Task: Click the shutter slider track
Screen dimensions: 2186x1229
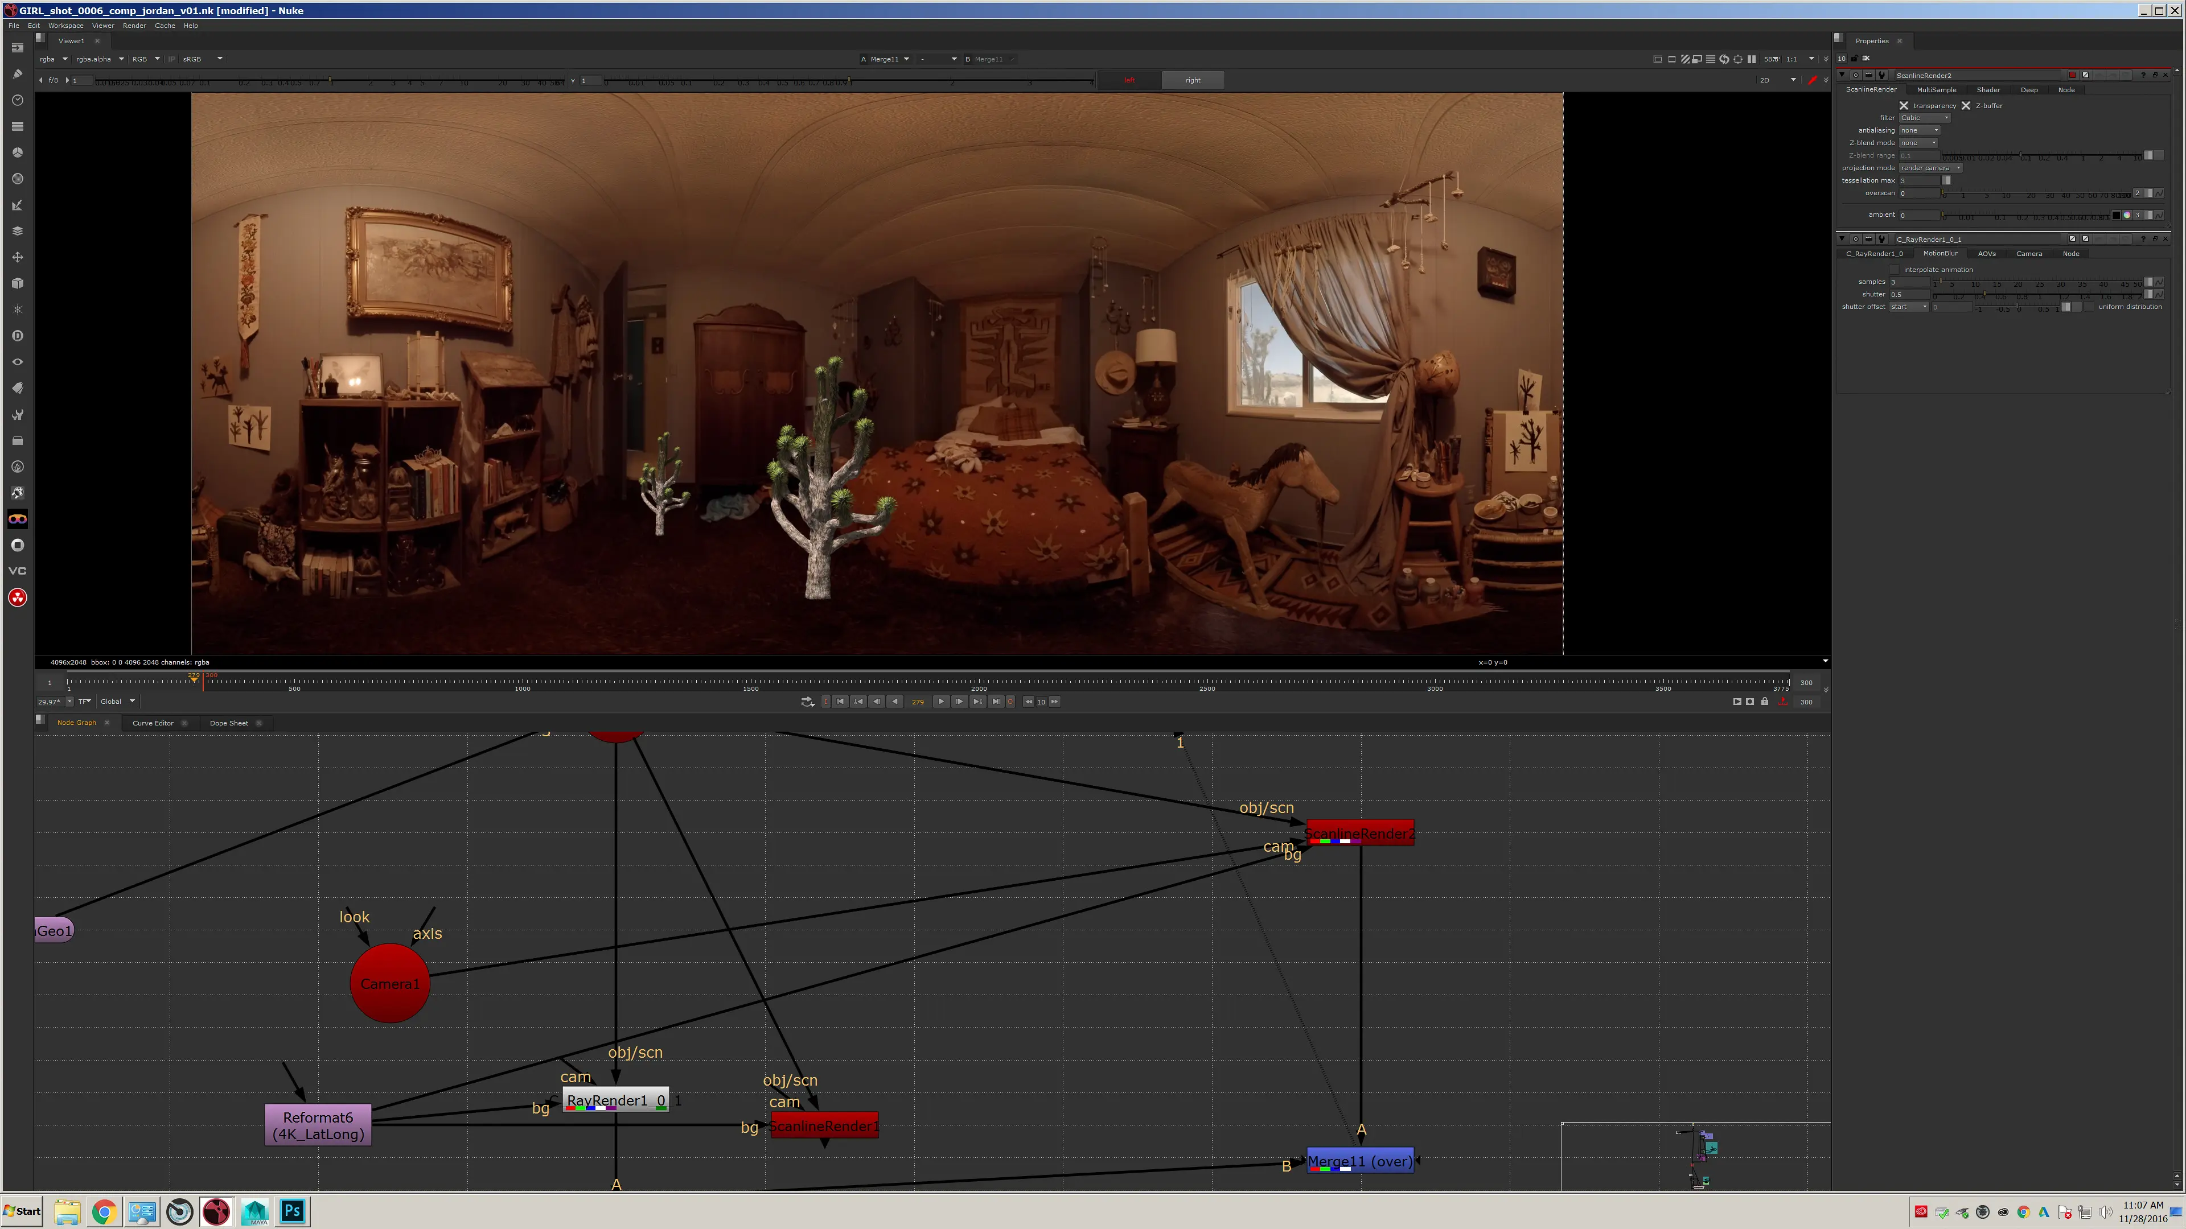Action: tap(2037, 294)
